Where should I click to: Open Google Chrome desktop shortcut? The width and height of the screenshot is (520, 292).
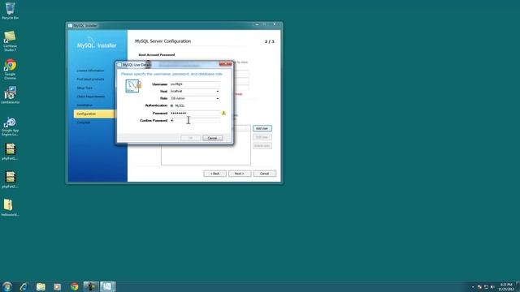pos(10,69)
